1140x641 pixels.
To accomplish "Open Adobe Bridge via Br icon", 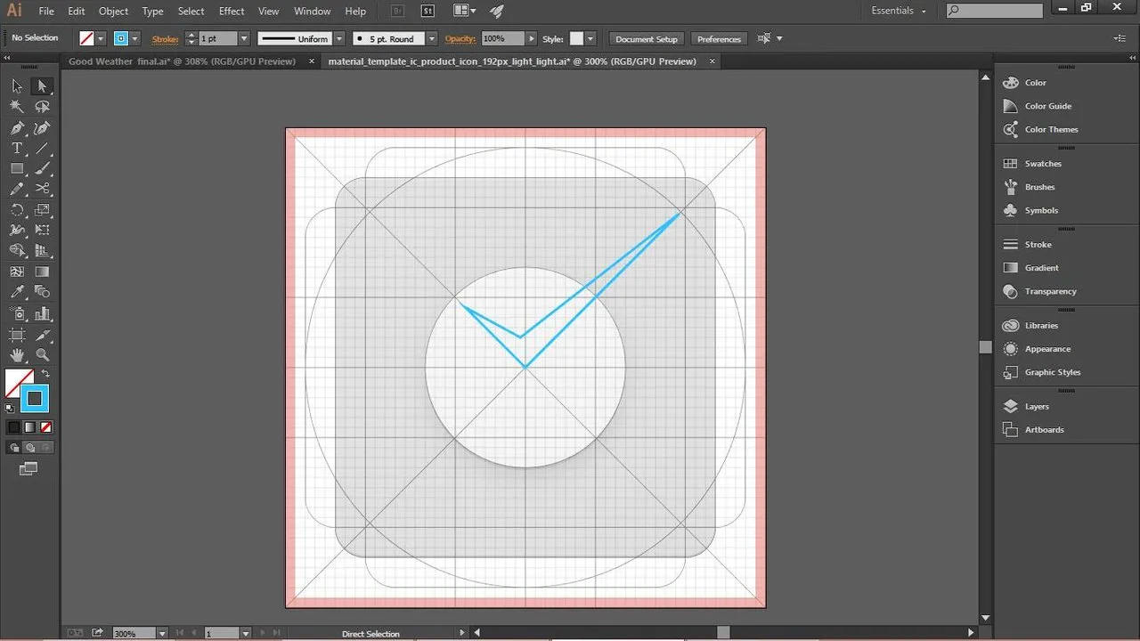I will click(396, 11).
